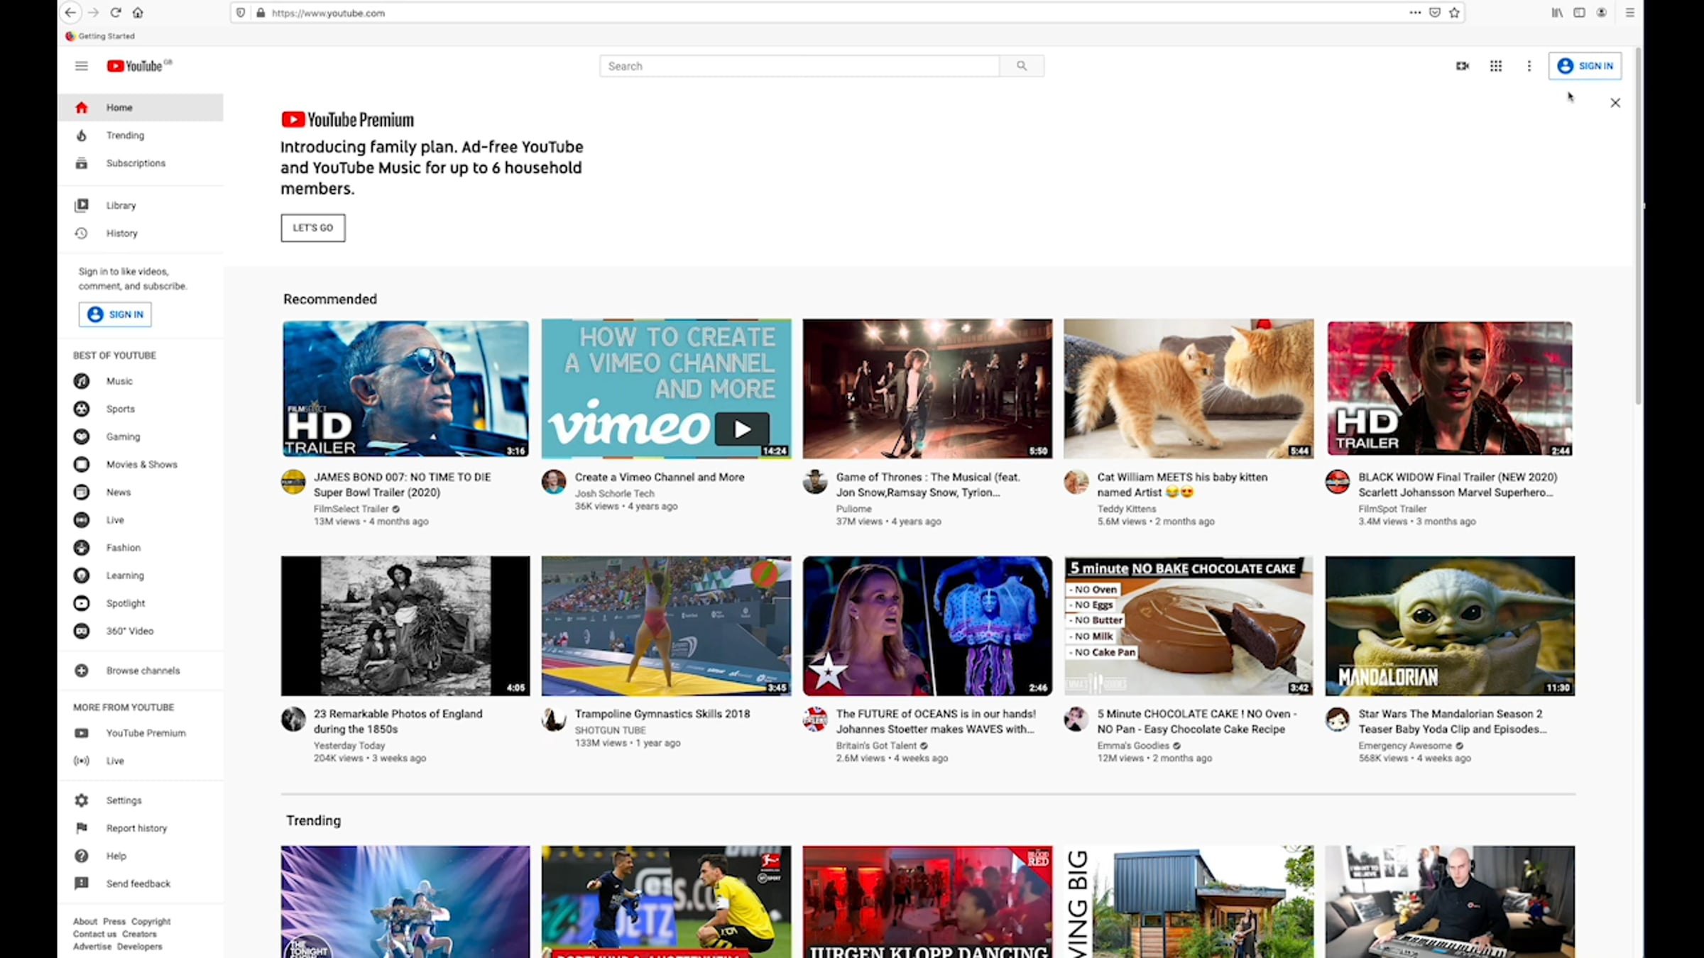This screenshot has width=1704, height=958.
Task: Open YouTube Premium in the sidebar
Action: [141, 732]
